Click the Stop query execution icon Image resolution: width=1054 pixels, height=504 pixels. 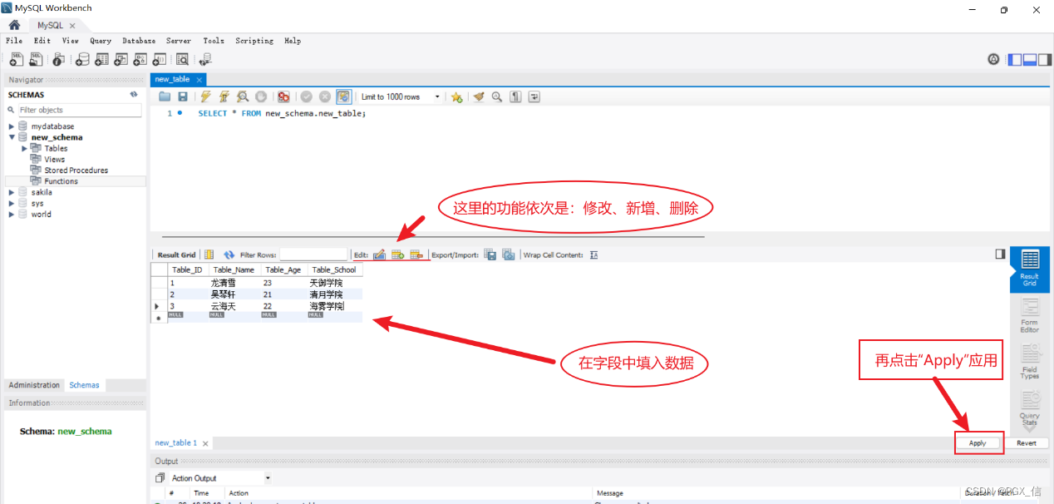tap(261, 96)
